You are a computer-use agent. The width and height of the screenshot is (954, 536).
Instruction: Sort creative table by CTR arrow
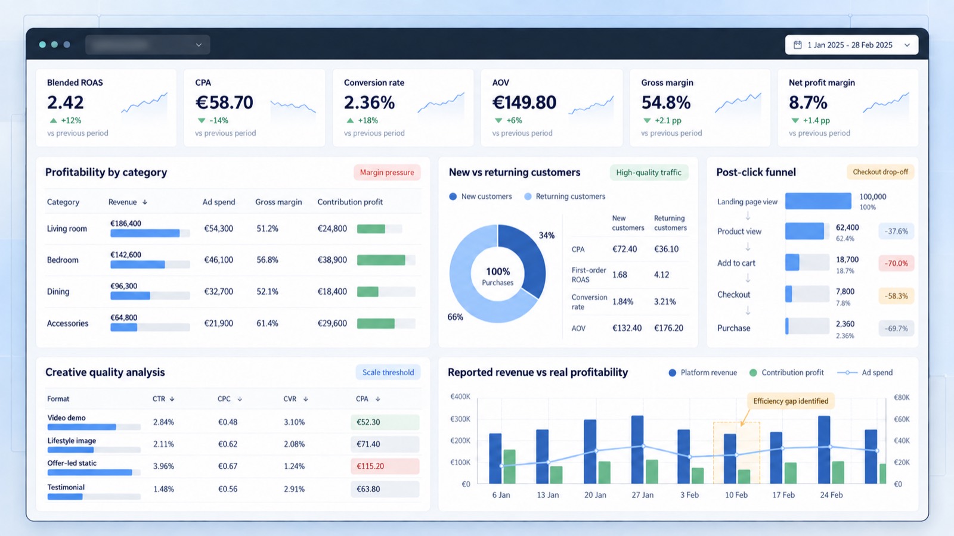172,399
